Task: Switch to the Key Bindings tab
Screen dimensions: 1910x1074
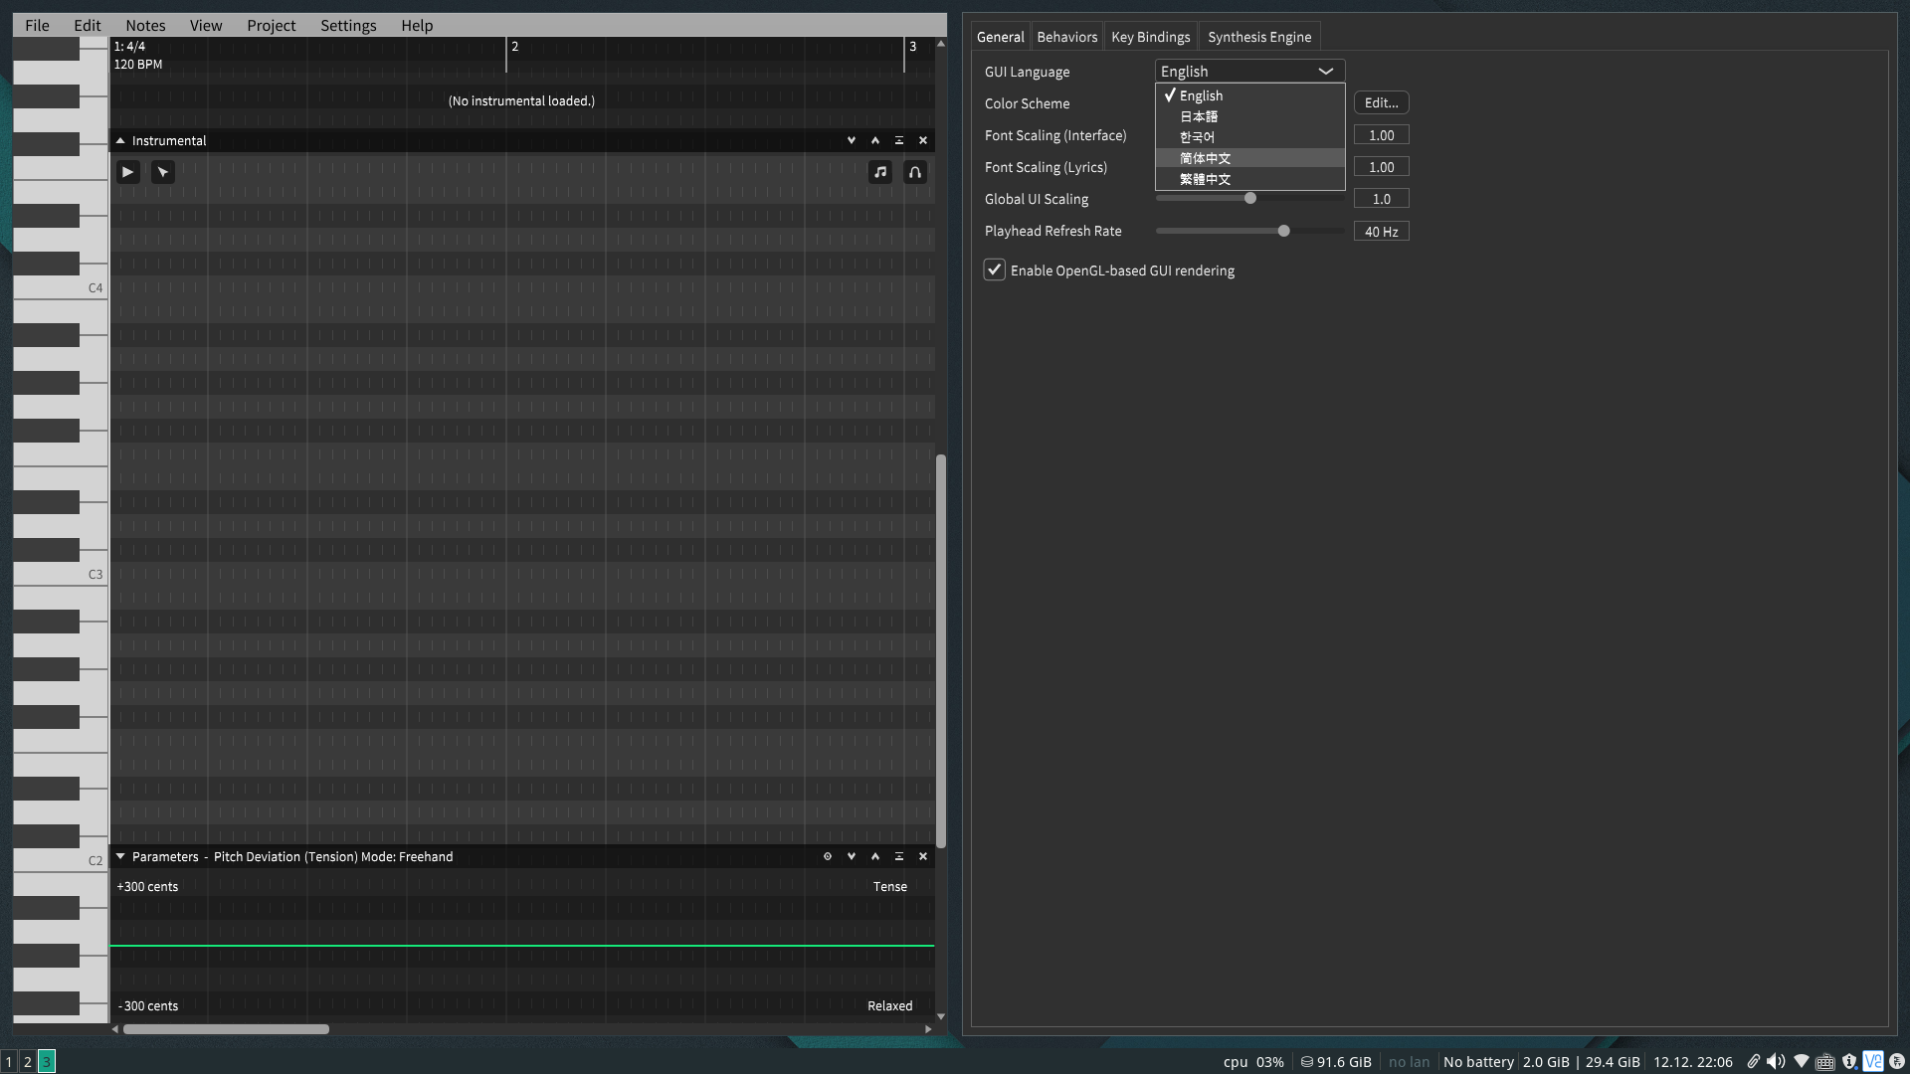Action: 1150,37
